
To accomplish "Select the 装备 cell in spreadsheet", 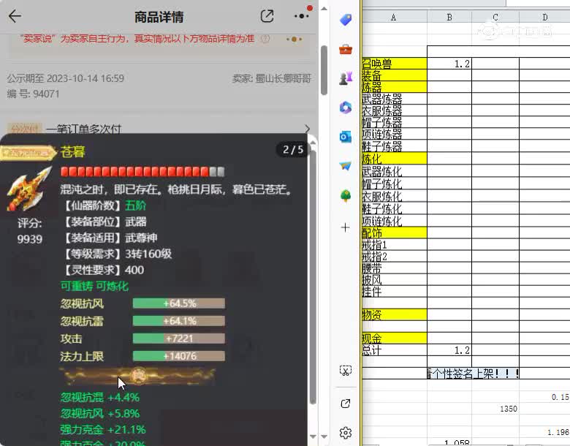I will click(x=394, y=75).
